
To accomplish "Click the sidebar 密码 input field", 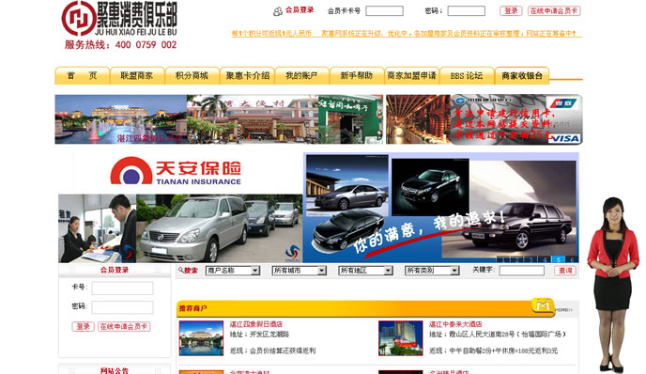I will tap(122, 307).
